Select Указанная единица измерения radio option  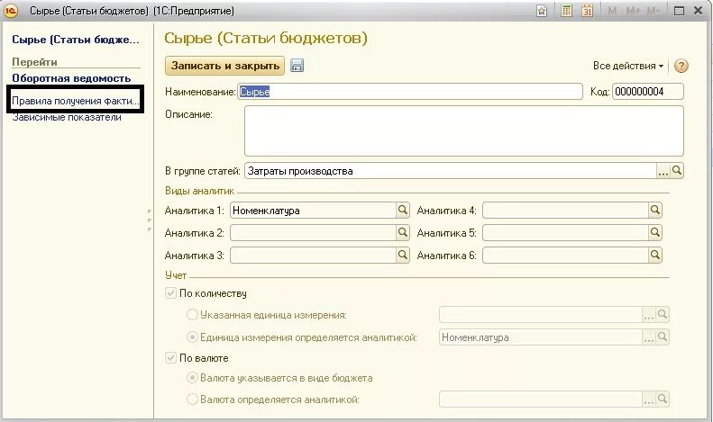(x=192, y=315)
